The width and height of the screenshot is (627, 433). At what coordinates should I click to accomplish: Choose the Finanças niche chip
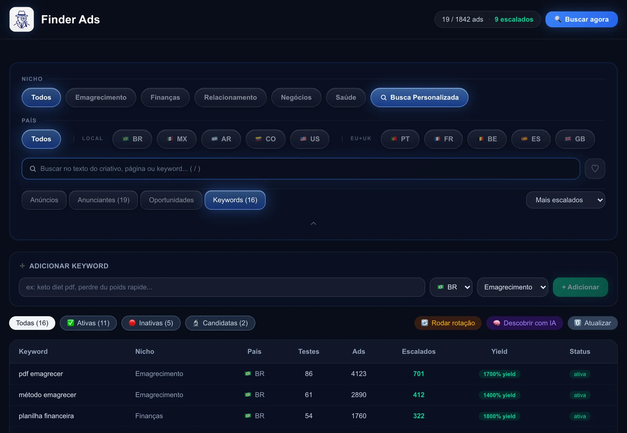coord(165,98)
